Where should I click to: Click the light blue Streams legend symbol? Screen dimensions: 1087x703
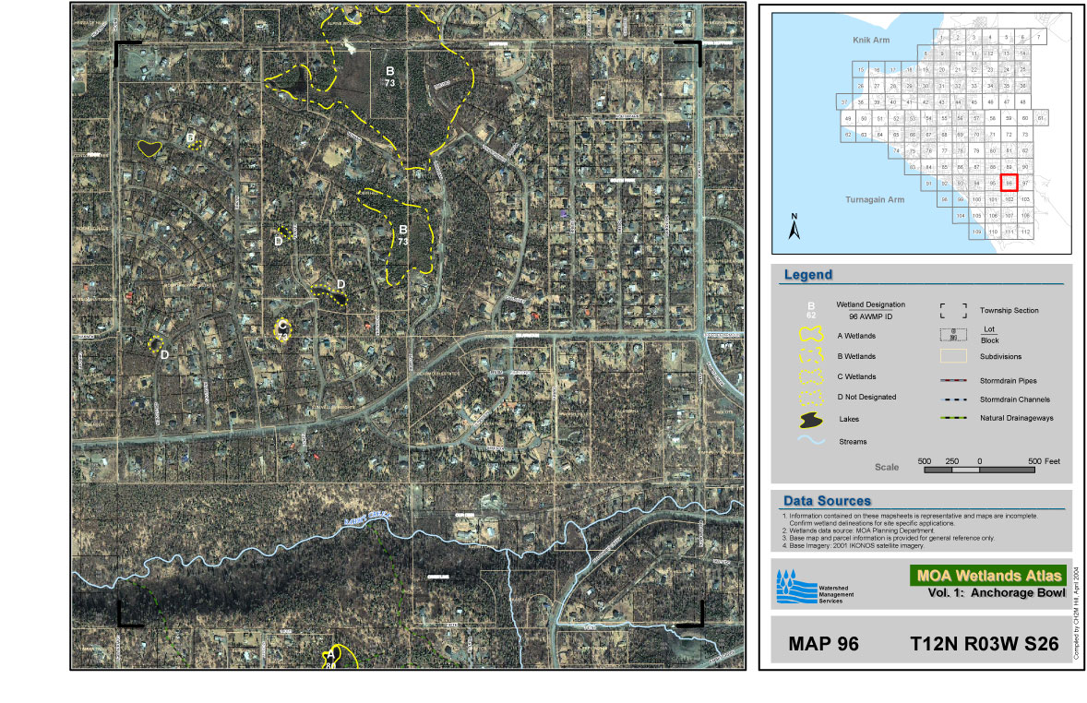tap(811, 442)
